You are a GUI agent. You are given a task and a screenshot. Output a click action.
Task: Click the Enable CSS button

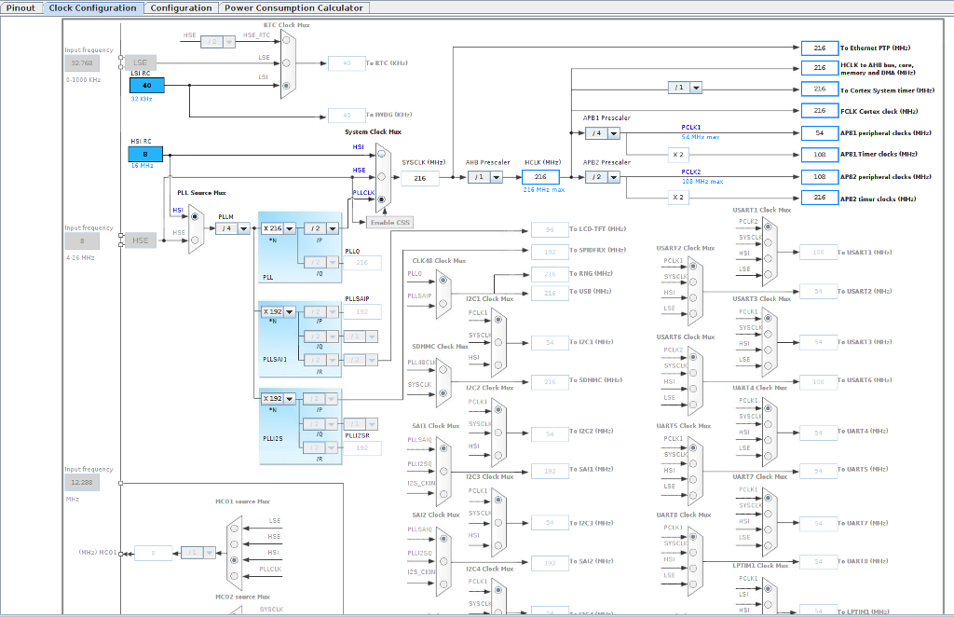[388, 222]
